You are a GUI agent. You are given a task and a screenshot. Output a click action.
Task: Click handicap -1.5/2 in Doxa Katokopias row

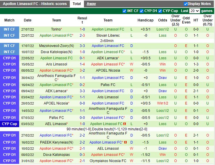coord(145,155)
